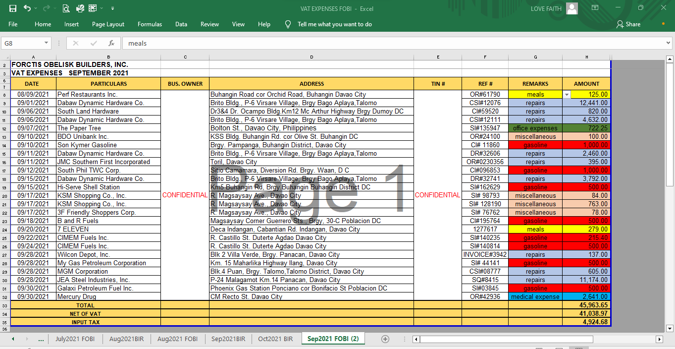Viewport: 675px width, 349px height.
Task: Click the 'Mercury Drug' cell
Action: point(108,296)
